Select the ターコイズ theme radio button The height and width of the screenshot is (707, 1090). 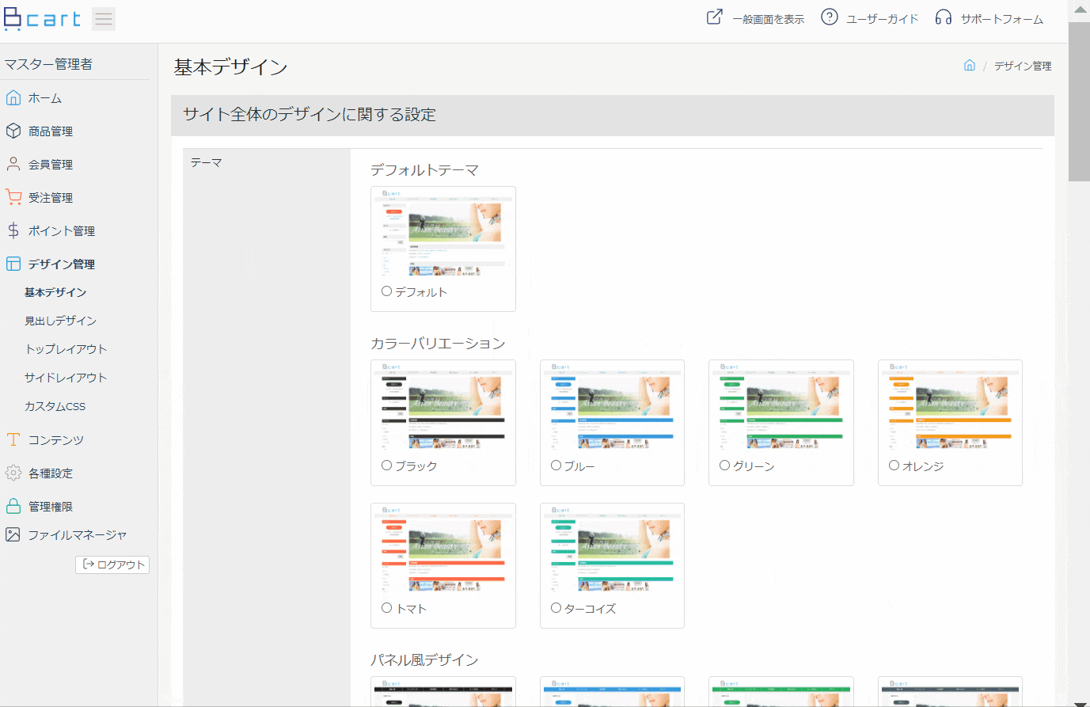pyautogui.click(x=556, y=607)
